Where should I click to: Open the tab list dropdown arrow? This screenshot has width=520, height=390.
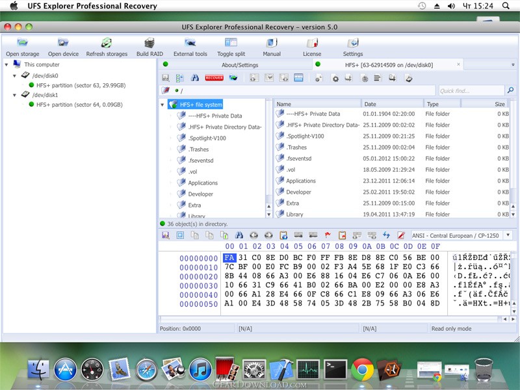513,64
